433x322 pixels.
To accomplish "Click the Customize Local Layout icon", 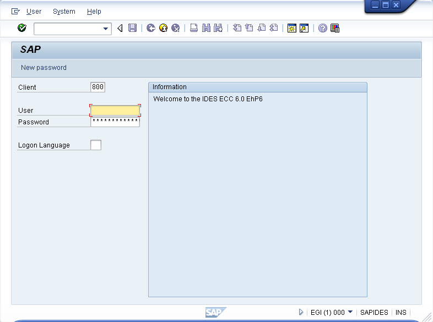I will click(335, 28).
